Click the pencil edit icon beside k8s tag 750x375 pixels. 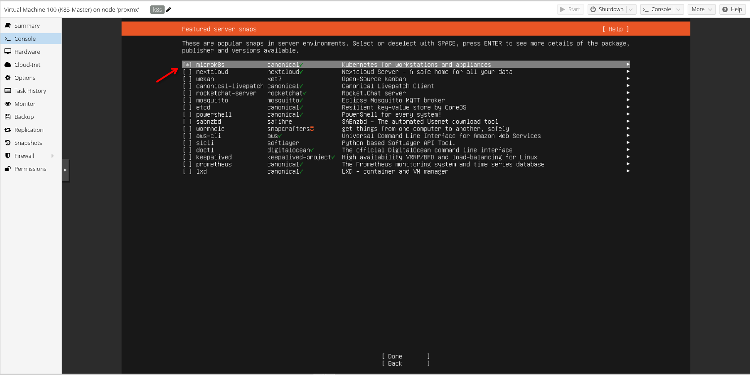[x=169, y=9]
